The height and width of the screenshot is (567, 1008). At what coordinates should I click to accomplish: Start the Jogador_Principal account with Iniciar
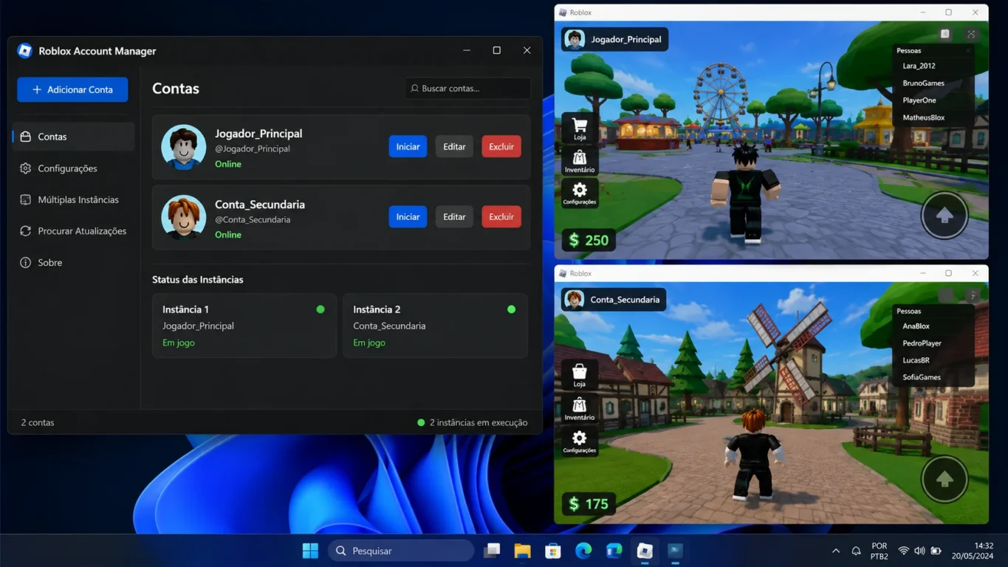tap(408, 146)
